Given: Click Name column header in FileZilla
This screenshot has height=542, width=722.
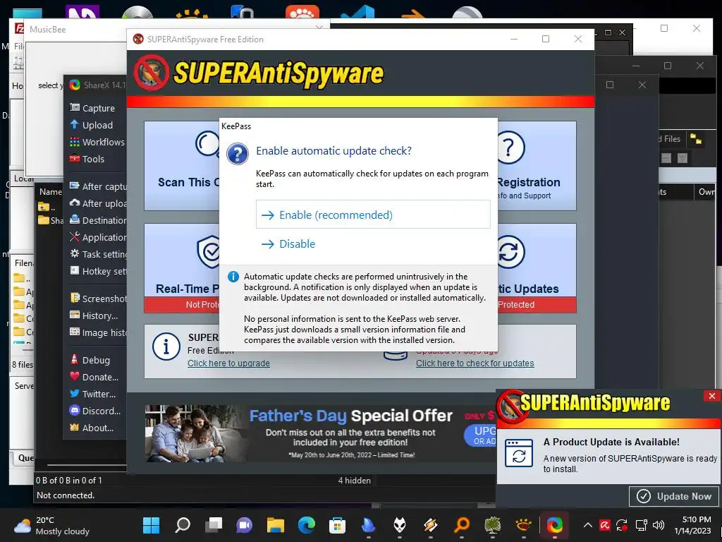Looking at the screenshot, I should pyautogui.click(x=50, y=192).
